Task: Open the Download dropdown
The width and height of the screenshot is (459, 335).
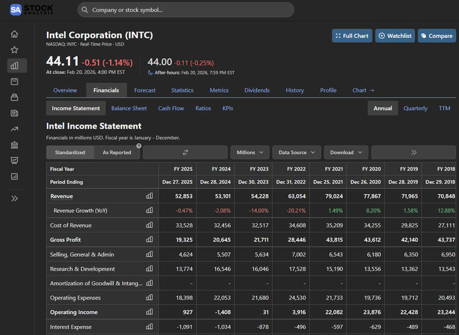Action: (346, 152)
